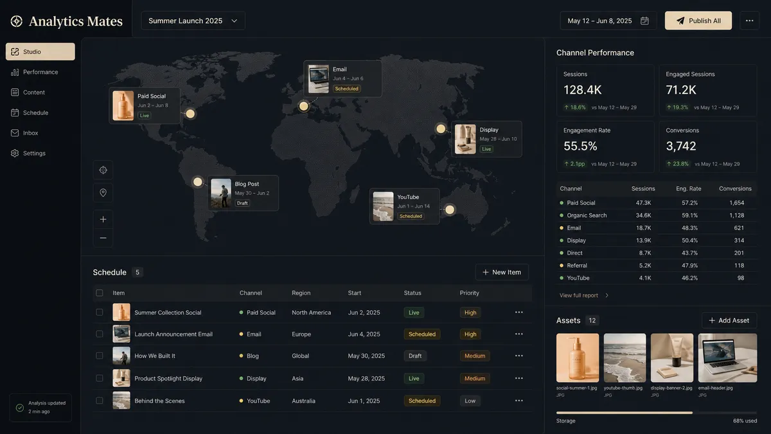Open the YouTube map card

[404, 206]
